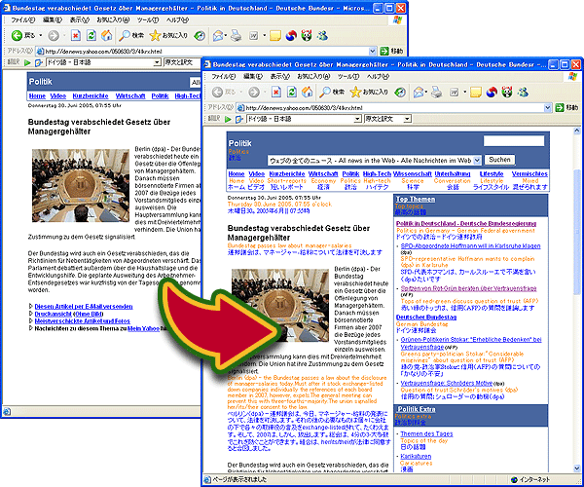This screenshot has width=584, height=487.
Task: Open Lifestyle link in front window
Action: point(492,174)
